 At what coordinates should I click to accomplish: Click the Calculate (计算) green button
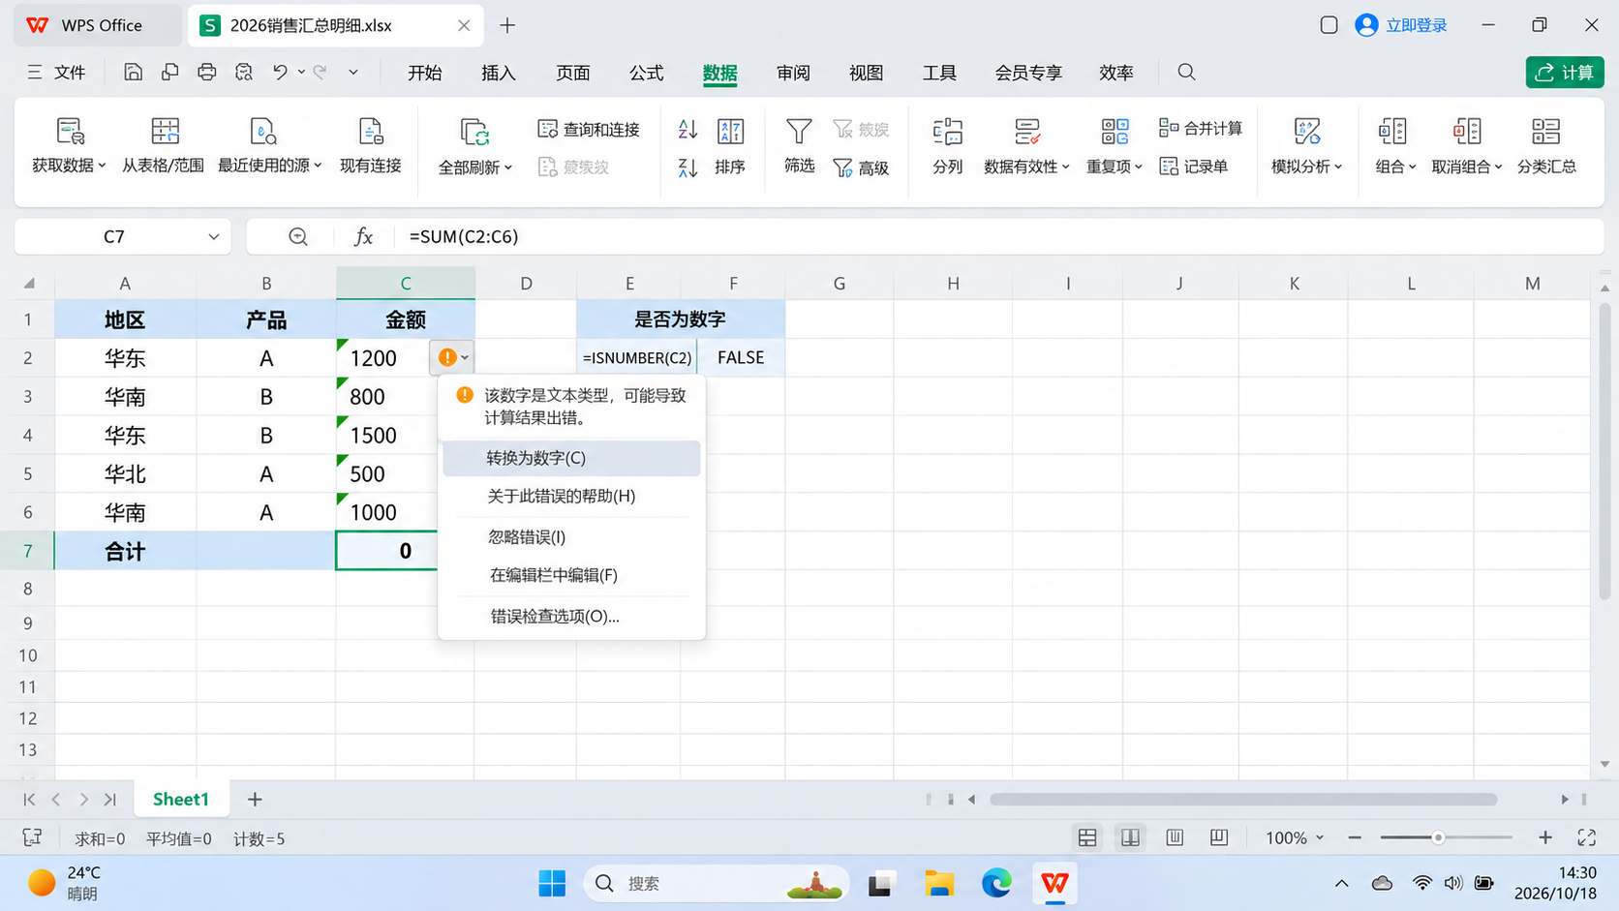[x=1565, y=72]
